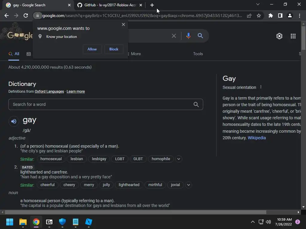Open the Google apps grid
This screenshot has width=306, height=229.
[x=293, y=36]
